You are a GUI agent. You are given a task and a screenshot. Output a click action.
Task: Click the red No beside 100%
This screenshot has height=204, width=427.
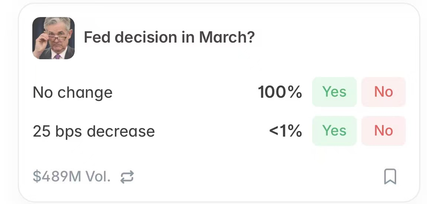[x=383, y=92]
